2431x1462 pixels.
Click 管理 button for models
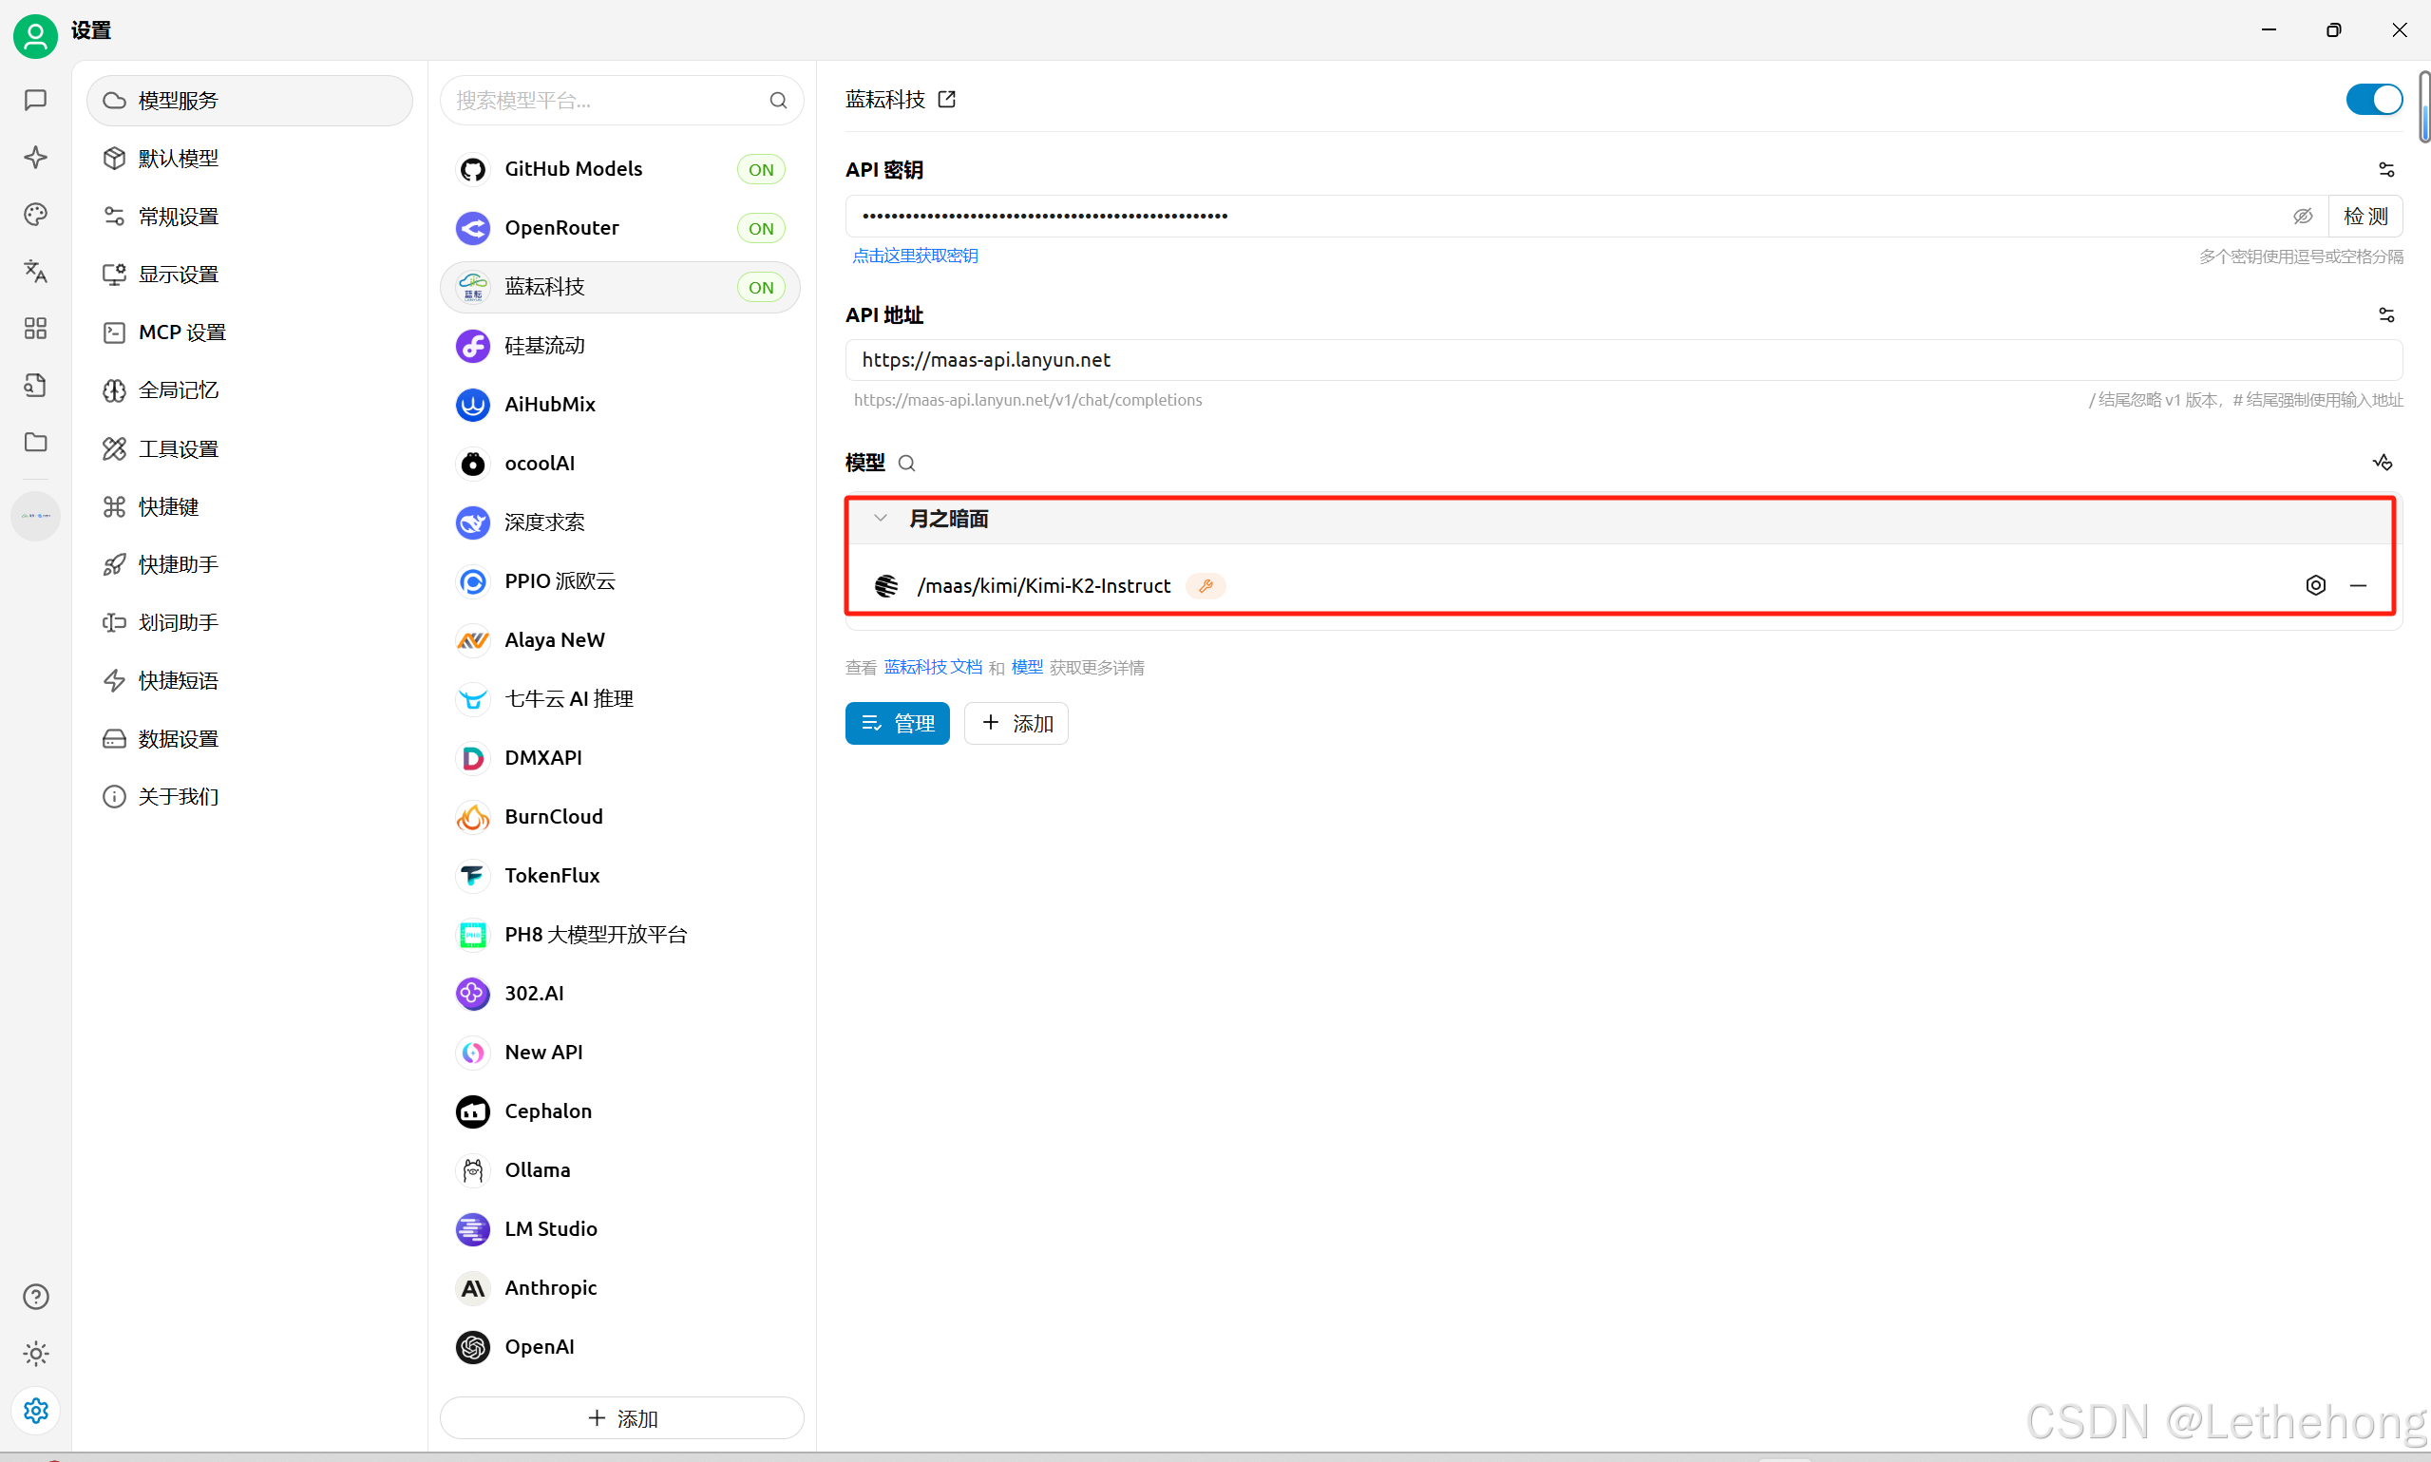898,723
